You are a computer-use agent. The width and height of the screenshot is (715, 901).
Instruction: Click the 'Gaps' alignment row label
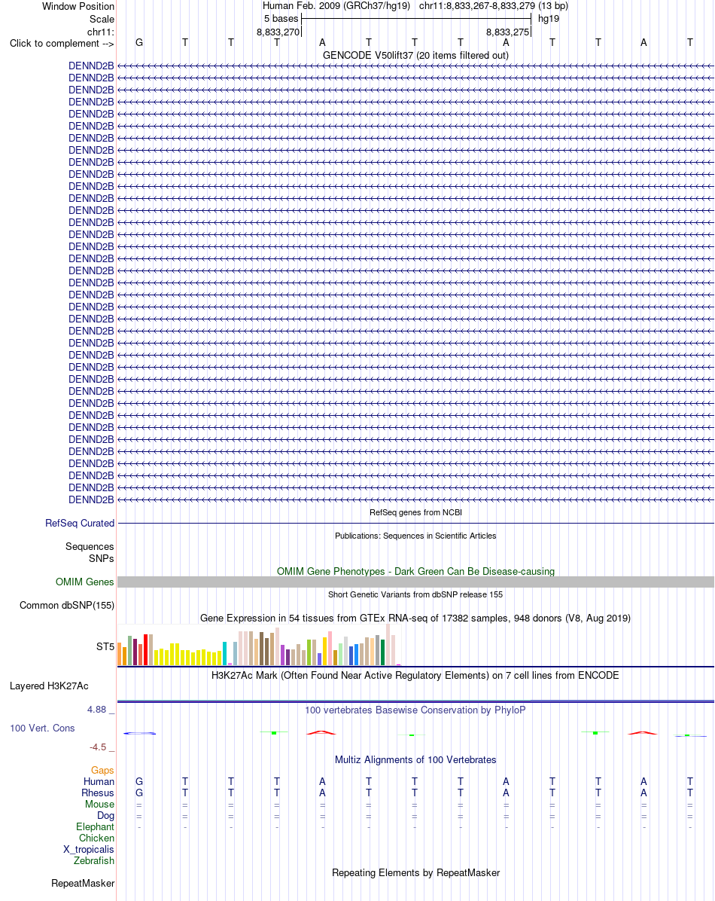[102, 771]
